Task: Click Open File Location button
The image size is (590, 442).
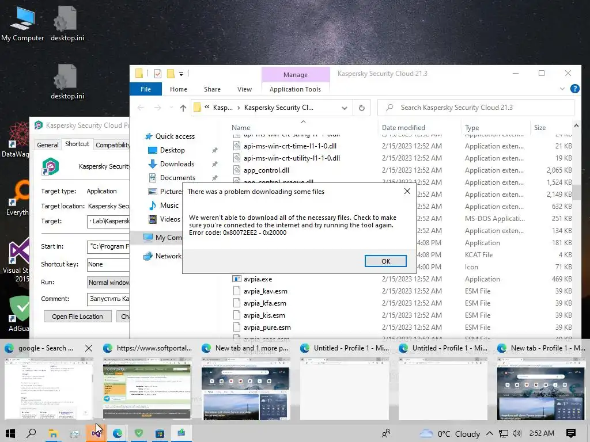Action: pyautogui.click(x=78, y=317)
